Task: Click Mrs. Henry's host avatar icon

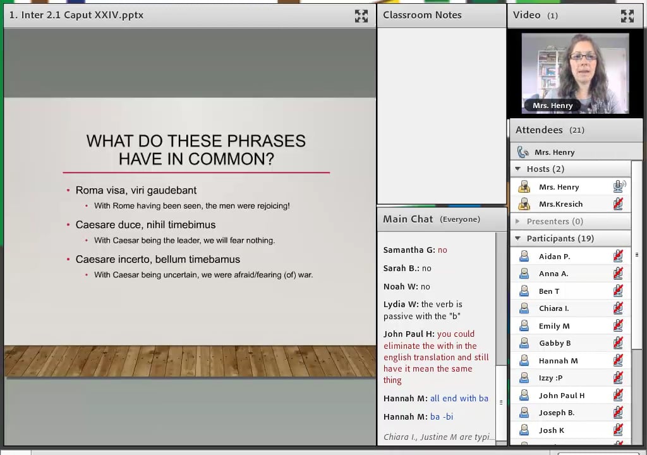Action: (524, 186)
